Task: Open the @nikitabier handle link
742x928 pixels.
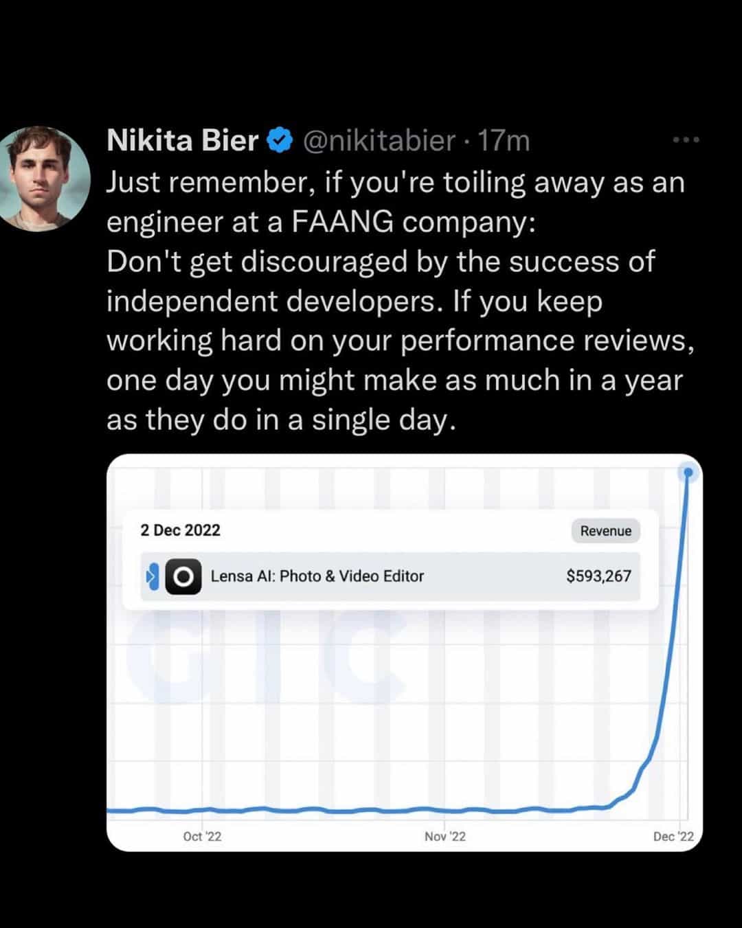Action: 379,141
